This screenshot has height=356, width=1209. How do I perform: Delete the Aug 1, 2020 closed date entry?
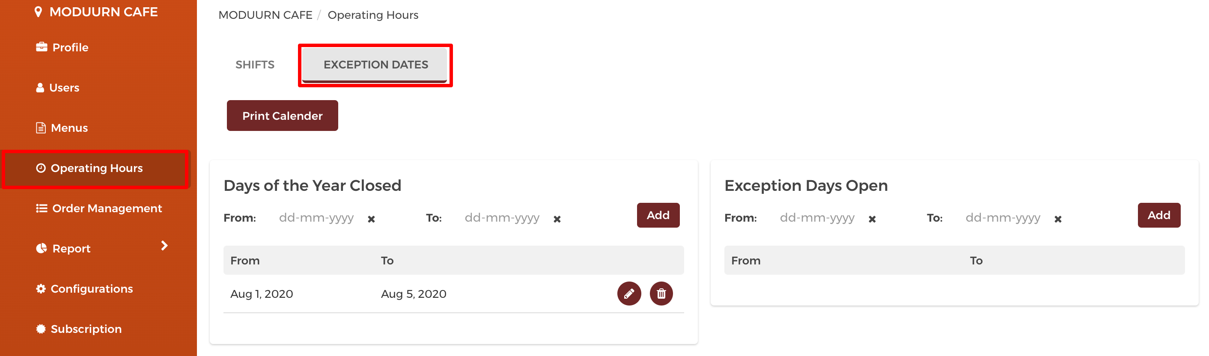tap(661, 294)
